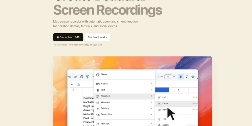Image resolution: width=252 pixels, height=126 pixels.
Task: Click the fx formula bar icon
Action: [x=78, y=85]
